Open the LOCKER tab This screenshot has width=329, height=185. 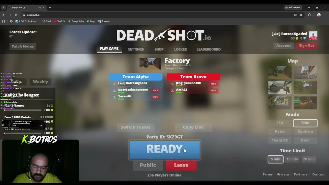[180, 49]
